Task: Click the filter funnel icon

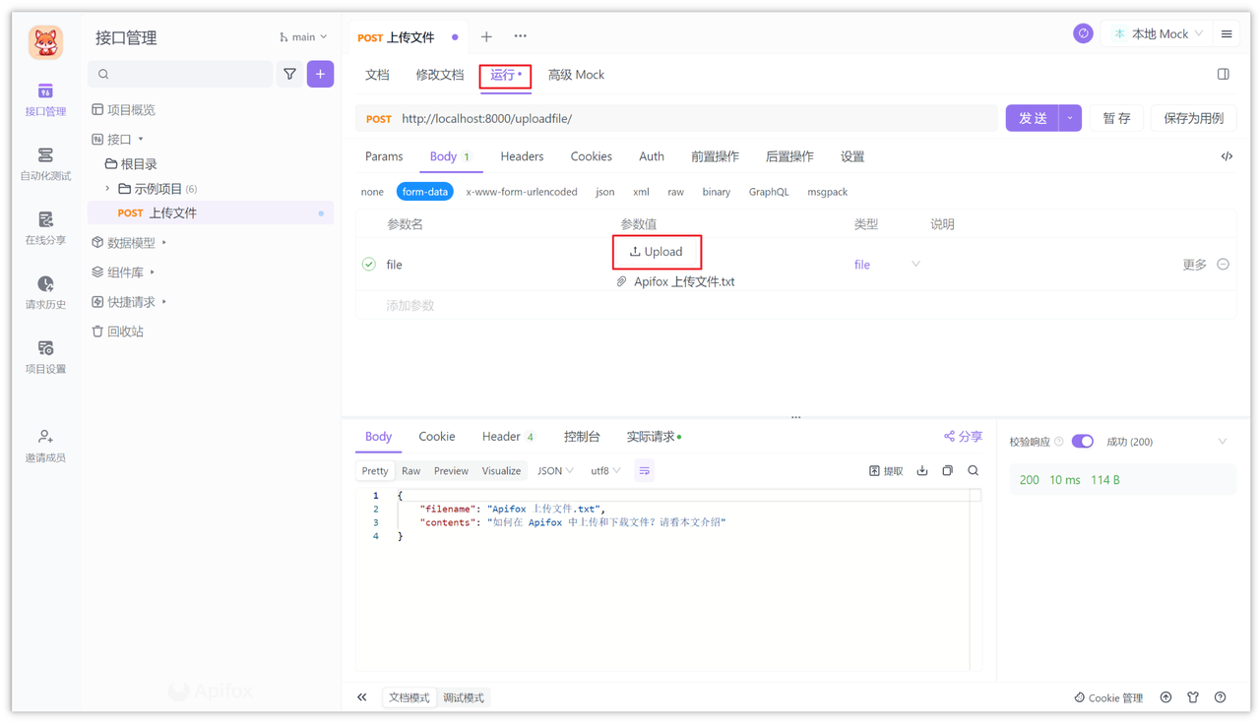Action: [x=289, y=74]
